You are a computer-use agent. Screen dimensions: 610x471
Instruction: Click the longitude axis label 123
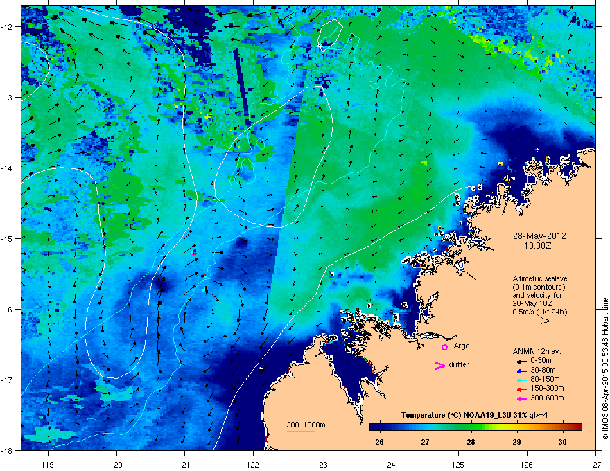click(x=322, y=464)
